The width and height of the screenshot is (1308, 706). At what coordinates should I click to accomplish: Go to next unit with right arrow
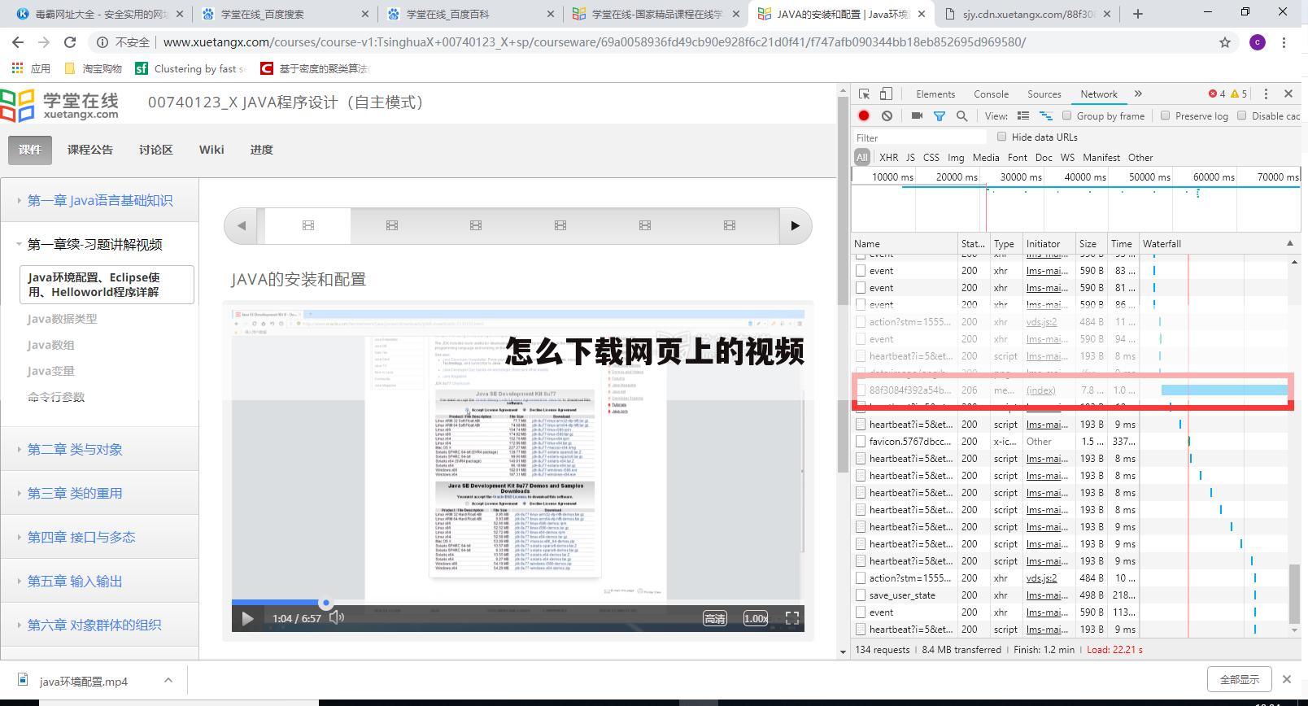pos(795,225)
